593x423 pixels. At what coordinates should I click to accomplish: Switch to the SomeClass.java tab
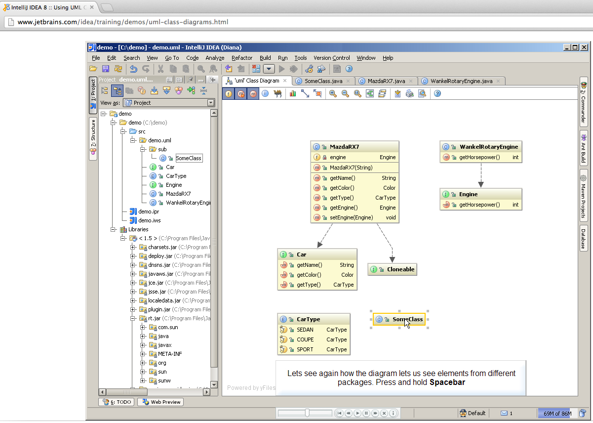point(323,81)
